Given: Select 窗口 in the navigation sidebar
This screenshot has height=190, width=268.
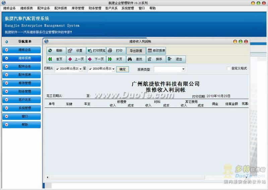Looking at the screenshot, I should (x=21, y=116).
